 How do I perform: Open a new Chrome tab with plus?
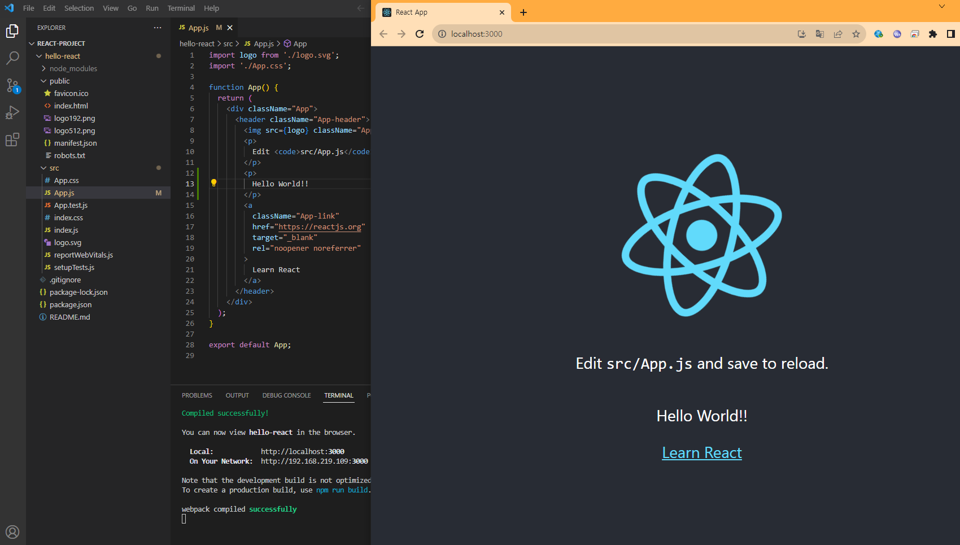[x=523, y=12]
